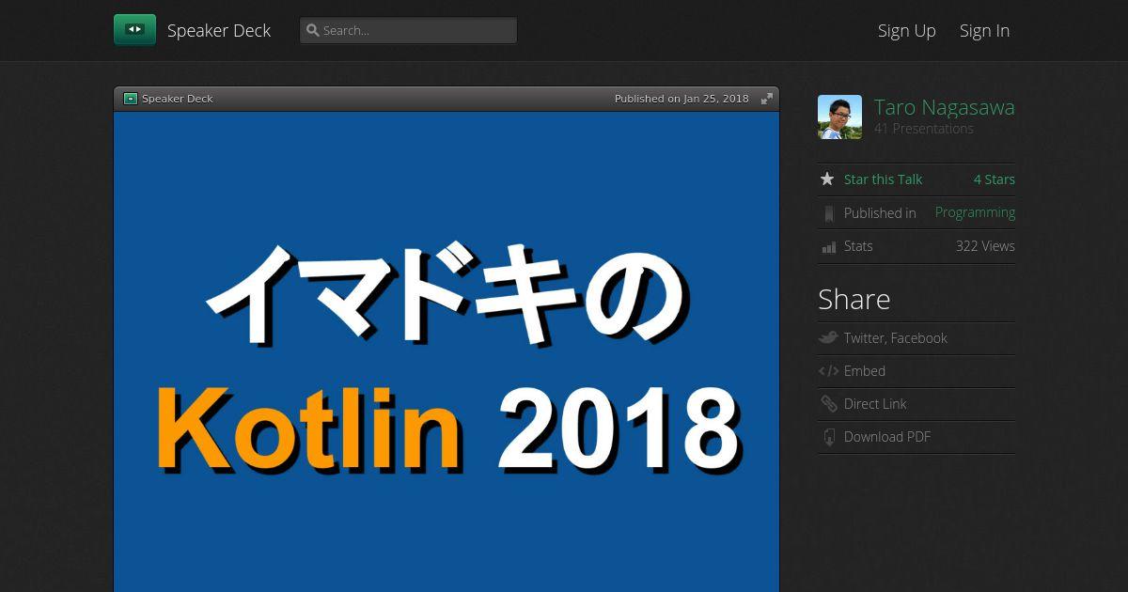This screenshot has height=592, width=1128.
Task: Click the 41 Presentations text
Action: (x=924, y=129)
